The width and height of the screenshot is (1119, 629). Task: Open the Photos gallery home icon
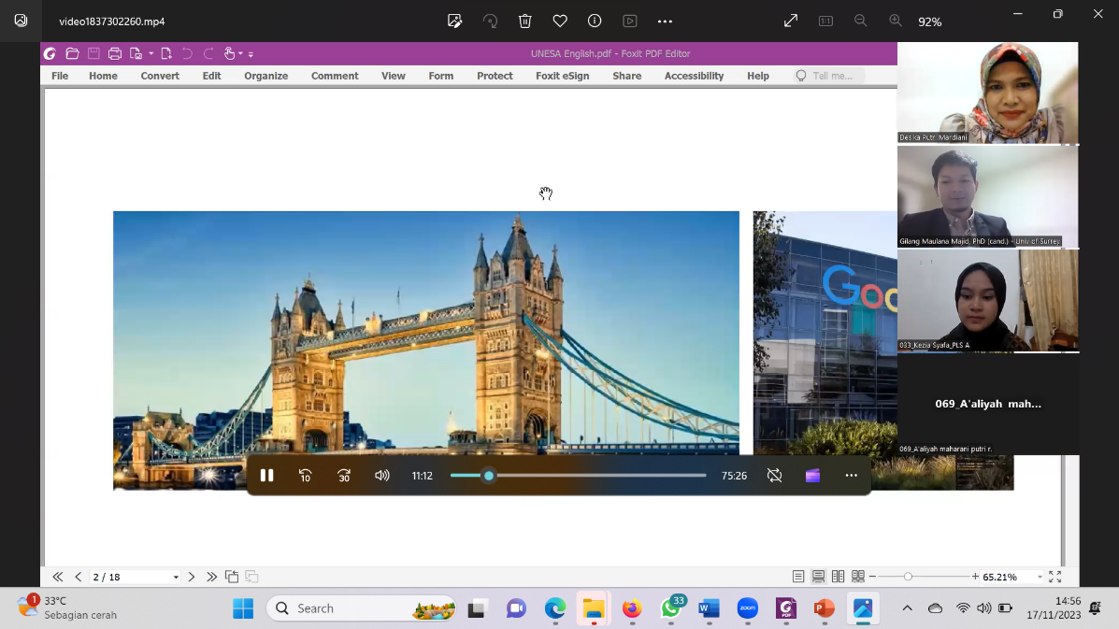[21, 21]
